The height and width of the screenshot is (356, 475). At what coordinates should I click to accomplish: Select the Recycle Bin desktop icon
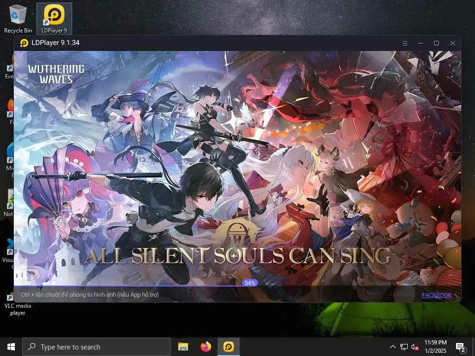[x=18, y=19]
